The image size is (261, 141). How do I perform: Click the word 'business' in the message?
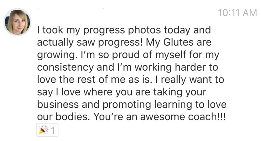(58, 105)
